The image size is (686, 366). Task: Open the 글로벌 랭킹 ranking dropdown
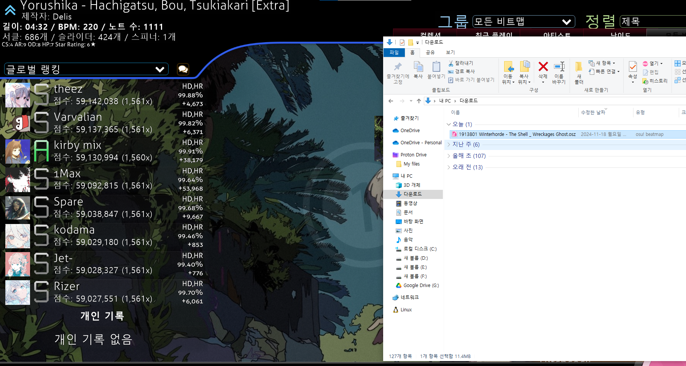click(x=86, y=69)
